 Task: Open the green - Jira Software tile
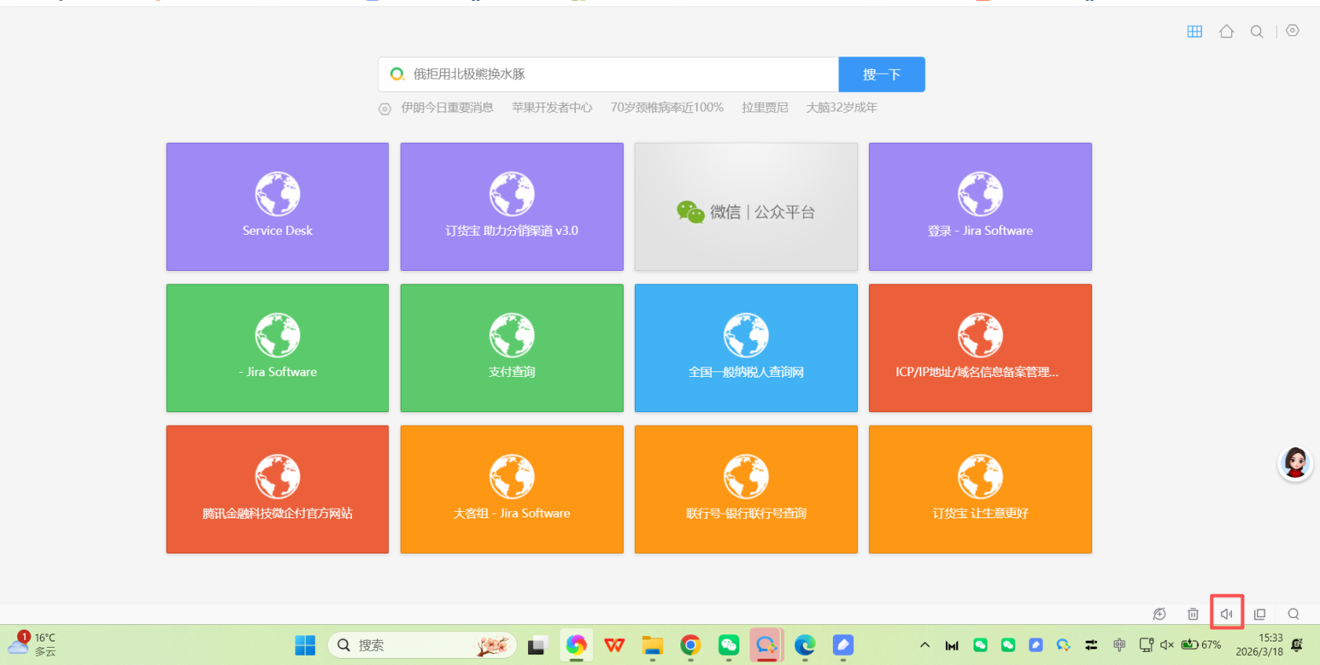point(277,348)
